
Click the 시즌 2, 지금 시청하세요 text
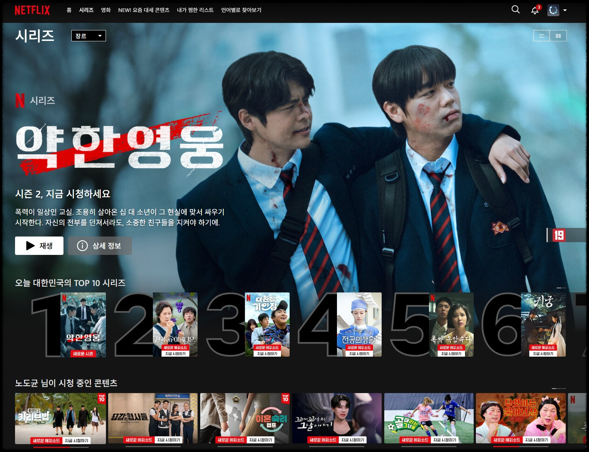pos(63,194)
